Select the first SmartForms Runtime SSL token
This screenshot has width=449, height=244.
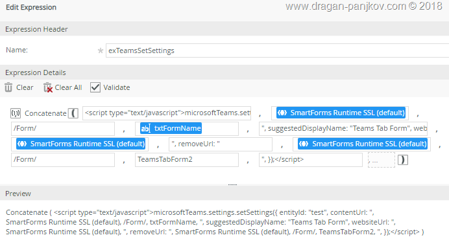click(341, 113)
